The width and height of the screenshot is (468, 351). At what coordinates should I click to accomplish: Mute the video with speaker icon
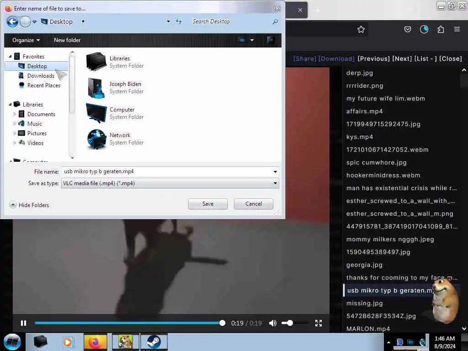[x=272, y=323]
